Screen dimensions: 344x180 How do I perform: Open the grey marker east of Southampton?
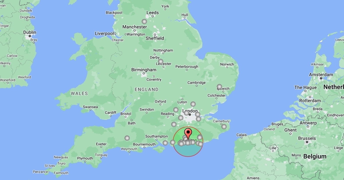[165, 143]
